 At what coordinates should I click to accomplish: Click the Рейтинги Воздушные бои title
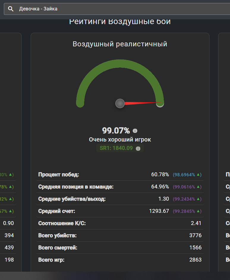click(120, 21)
